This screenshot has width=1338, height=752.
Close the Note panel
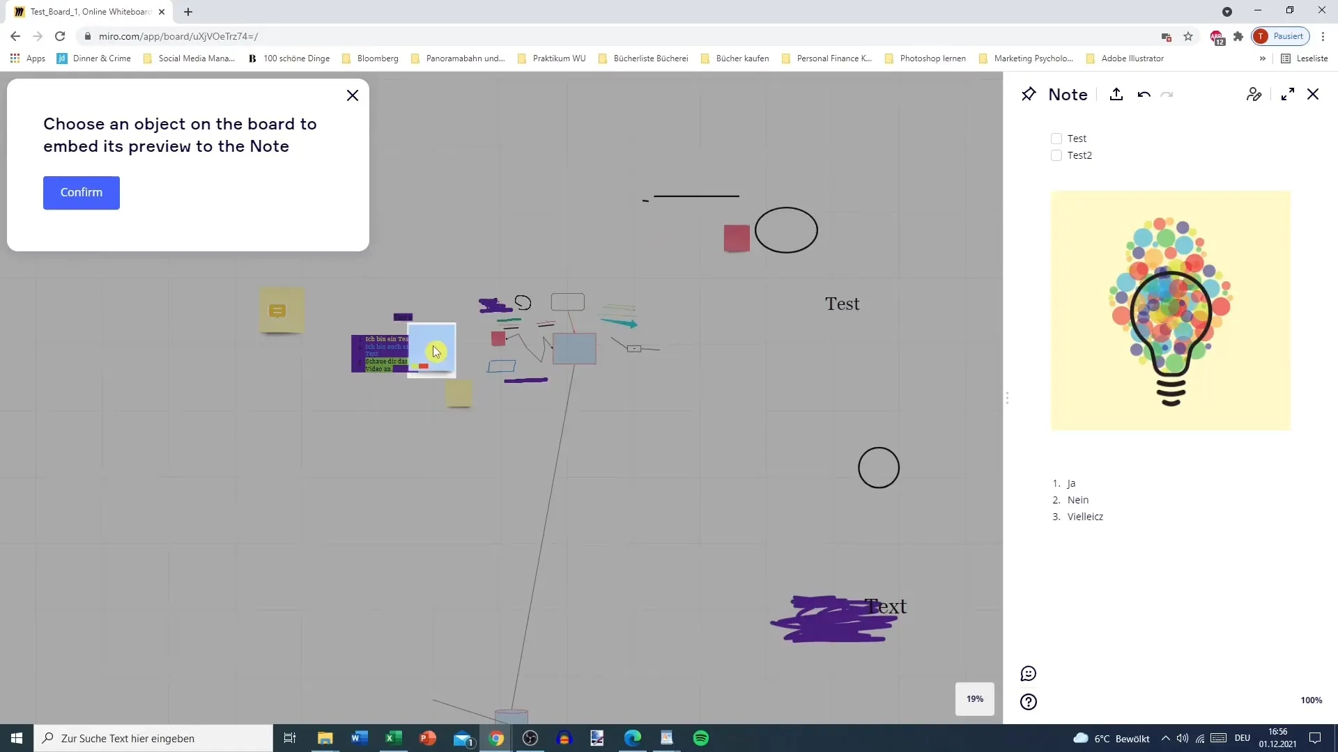coord(1313,94)
